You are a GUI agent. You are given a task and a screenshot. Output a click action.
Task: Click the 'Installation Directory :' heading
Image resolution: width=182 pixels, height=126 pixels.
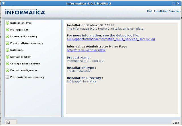85,78
